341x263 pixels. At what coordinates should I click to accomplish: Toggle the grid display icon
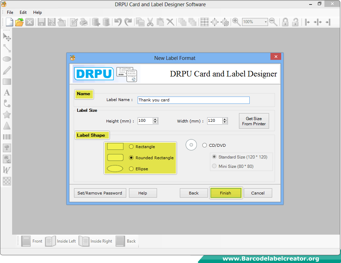pos(204,22)
